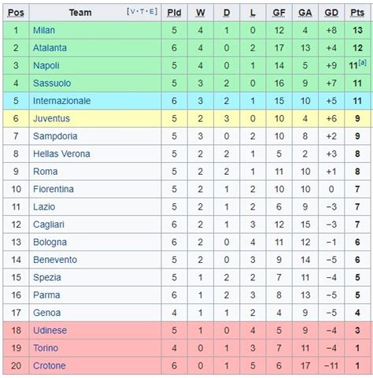Viewport: 373px width, 378px height.
Task: Click the Pld column header abbreviation
Action: (174, 13)
